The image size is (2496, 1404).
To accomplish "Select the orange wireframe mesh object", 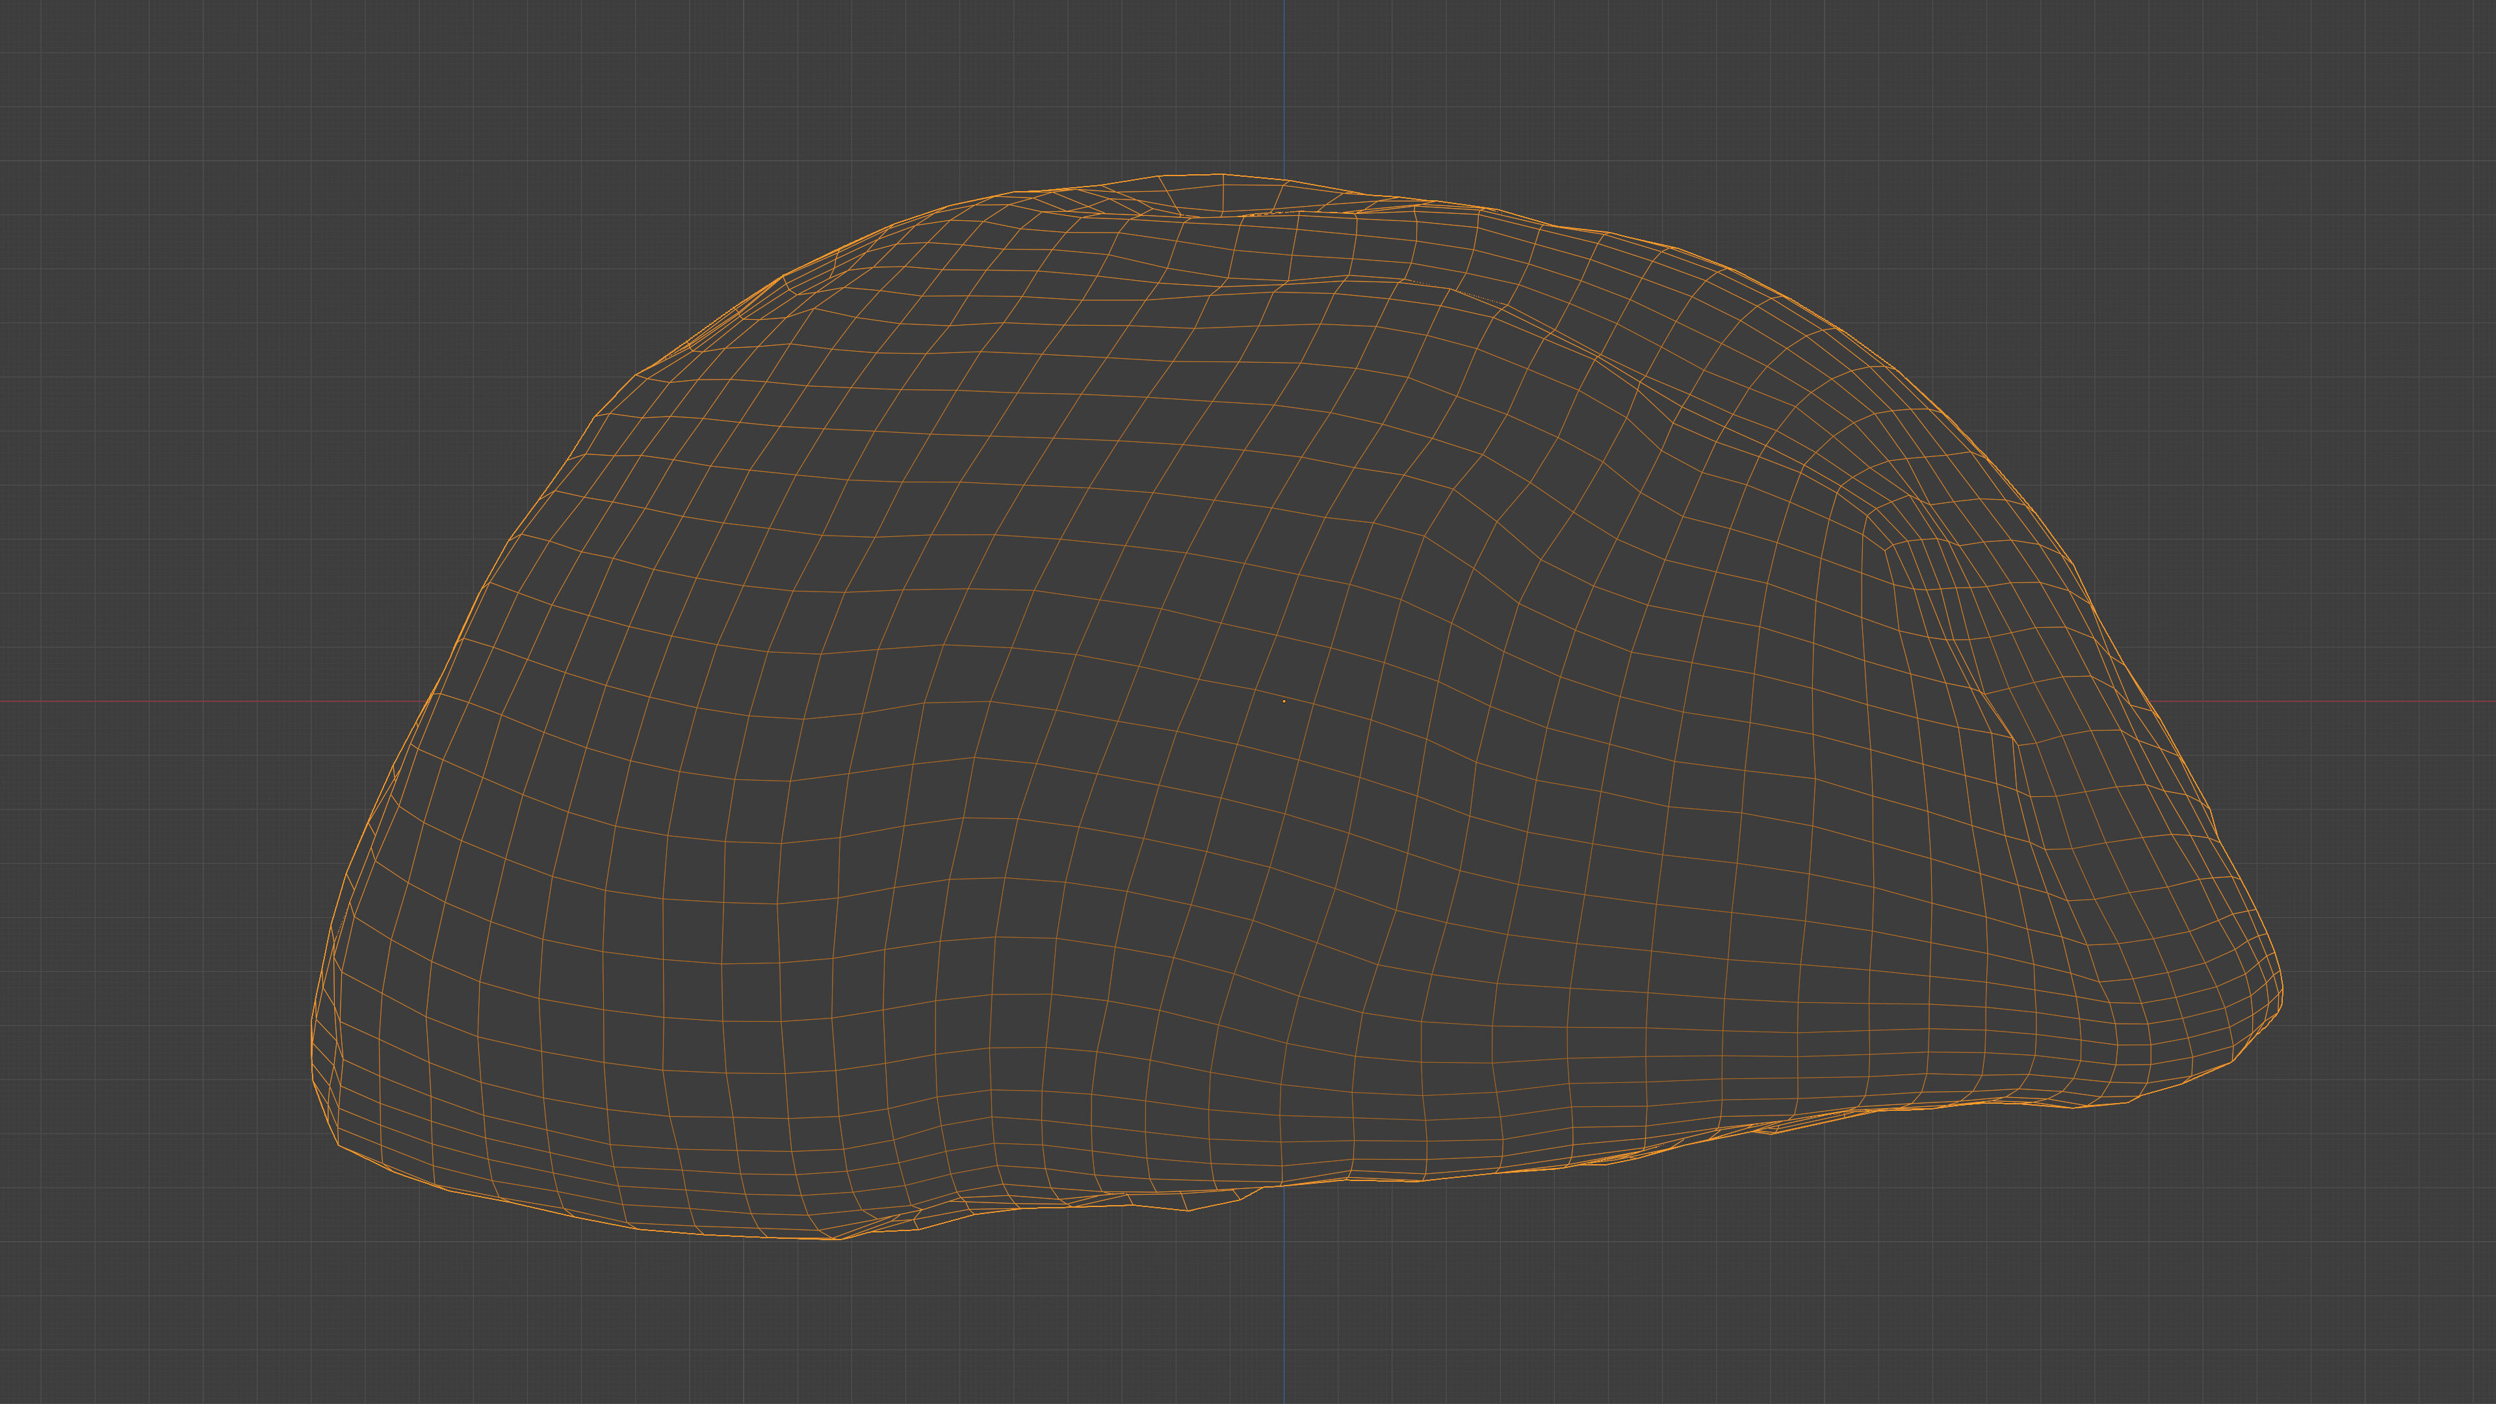I will [x=1297, y=707].
